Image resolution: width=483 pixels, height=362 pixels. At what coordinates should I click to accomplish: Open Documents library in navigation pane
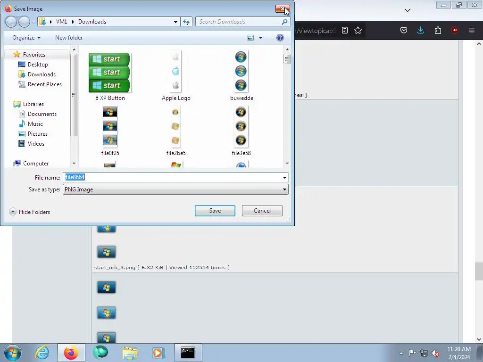click(x=42, y=114)
